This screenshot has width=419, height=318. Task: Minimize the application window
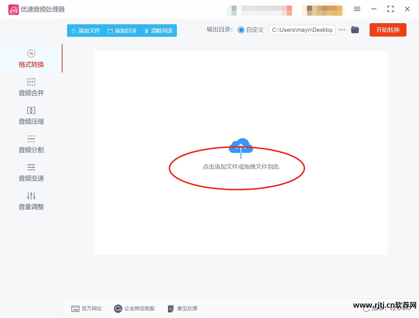coord(374,9)
